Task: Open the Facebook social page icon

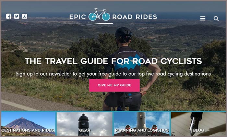Action: pos(9,16)
